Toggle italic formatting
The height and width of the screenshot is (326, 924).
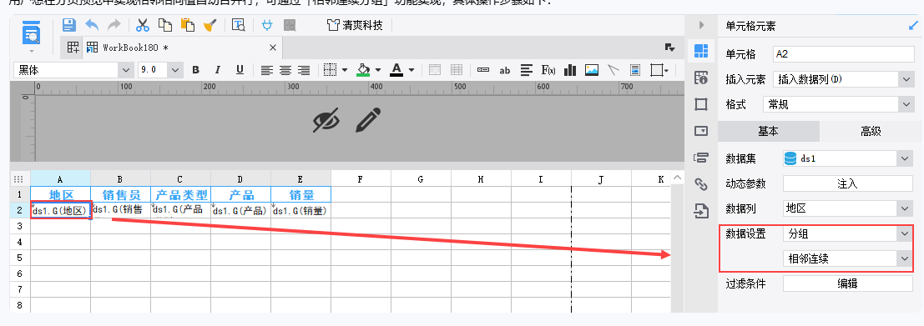click(x=218, y=70)
